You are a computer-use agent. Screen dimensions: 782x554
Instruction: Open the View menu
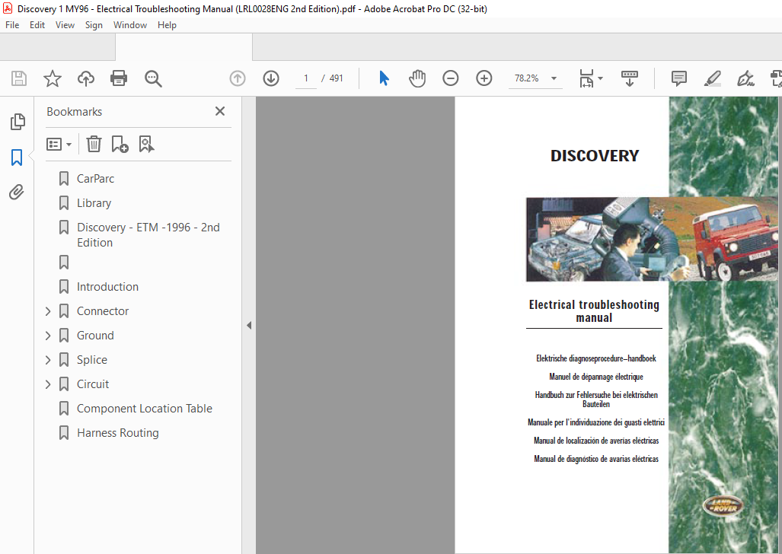(x=65, y=25)
